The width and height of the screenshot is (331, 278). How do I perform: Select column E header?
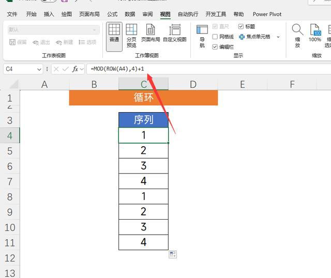coord(243,84)
